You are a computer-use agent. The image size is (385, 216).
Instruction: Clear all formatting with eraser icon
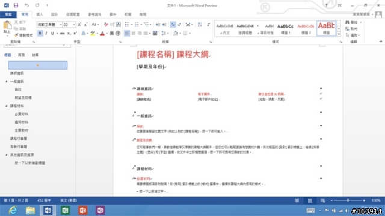pos(106,25)
